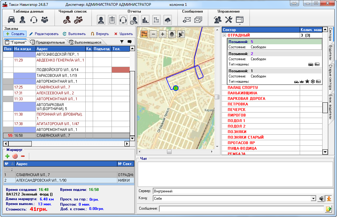Screen dimensions: 337x217
Task: Open the cars data table icon
Action: [x=11, y=20]
